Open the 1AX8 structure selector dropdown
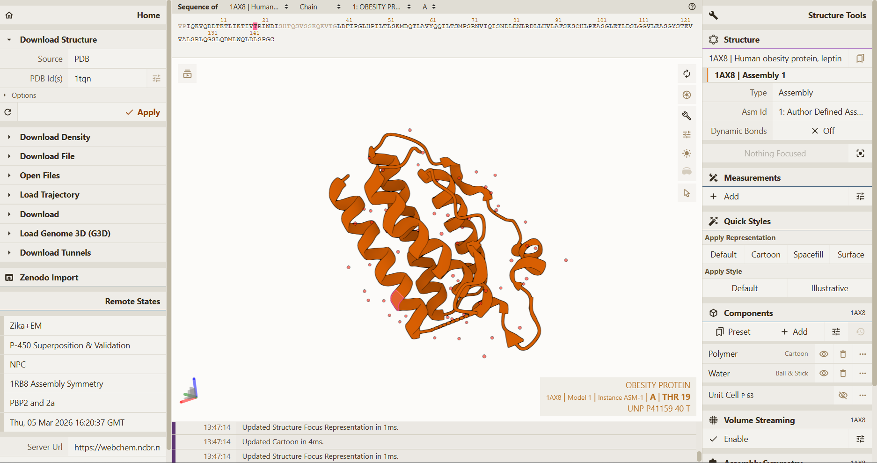877x463 pixels. (259, 7)
